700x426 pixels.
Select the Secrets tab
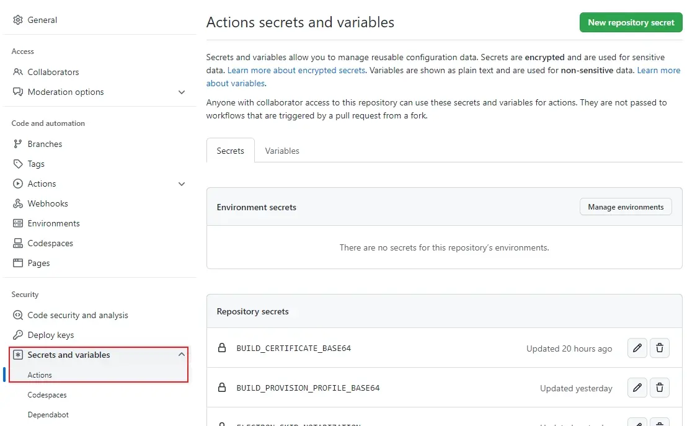[x=230, y=150]
